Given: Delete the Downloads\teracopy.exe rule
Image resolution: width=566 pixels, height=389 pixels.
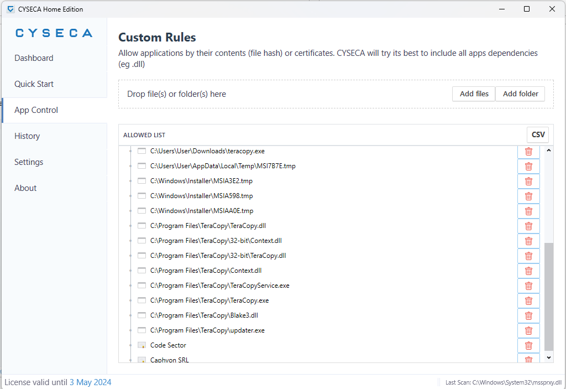Looking at the screenshot, I should click(528, 152).
